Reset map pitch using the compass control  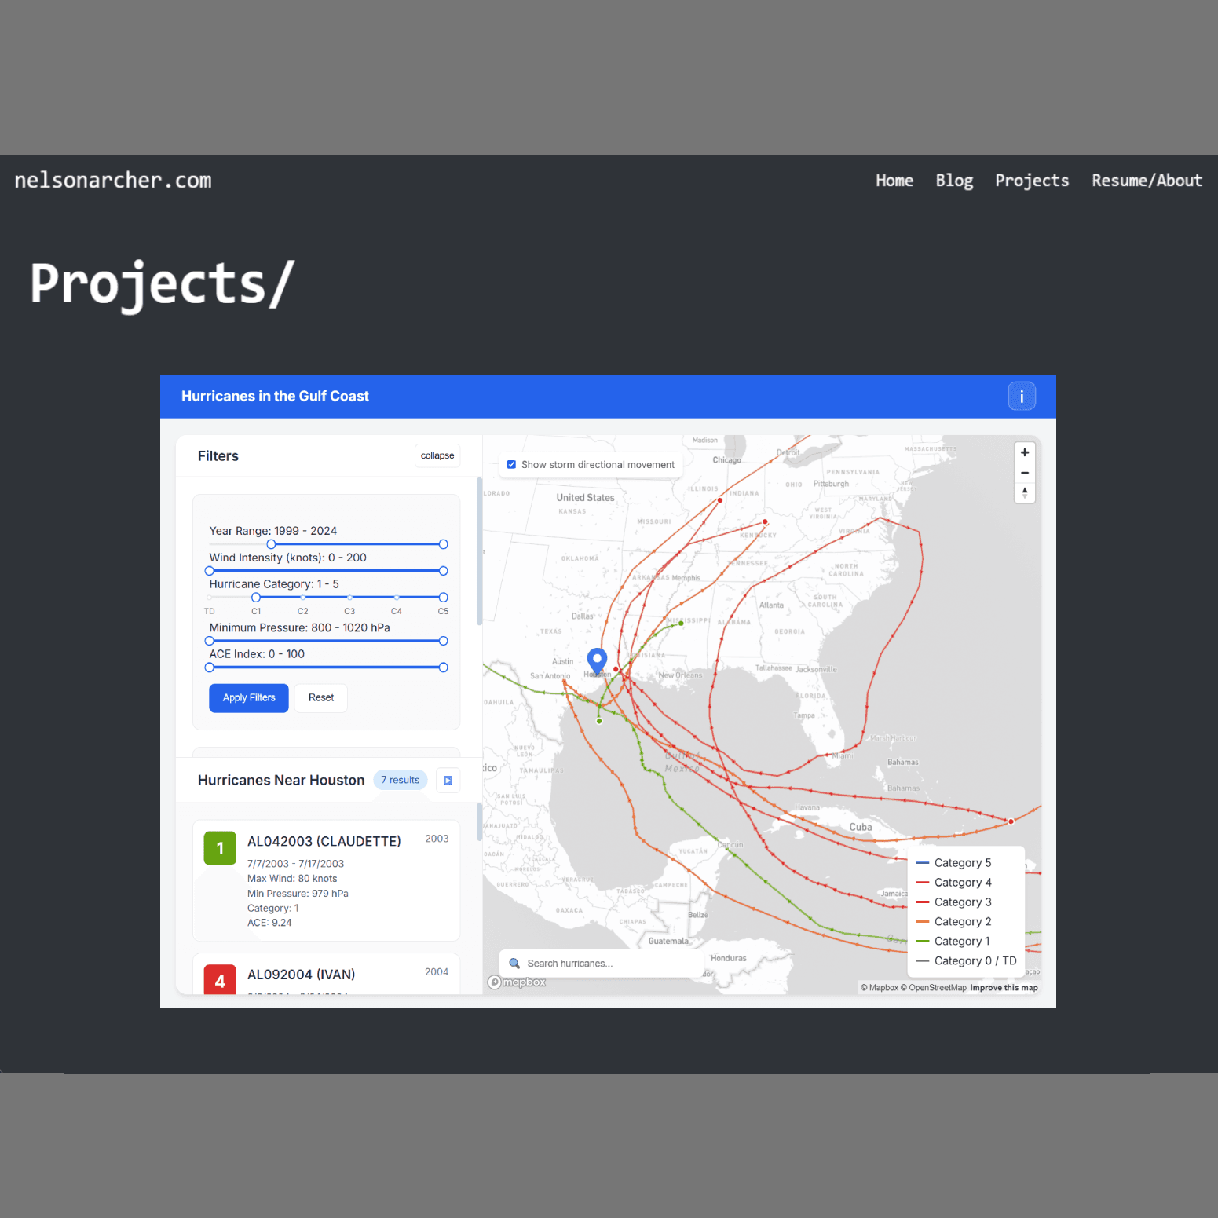(x=1024, y=493)
